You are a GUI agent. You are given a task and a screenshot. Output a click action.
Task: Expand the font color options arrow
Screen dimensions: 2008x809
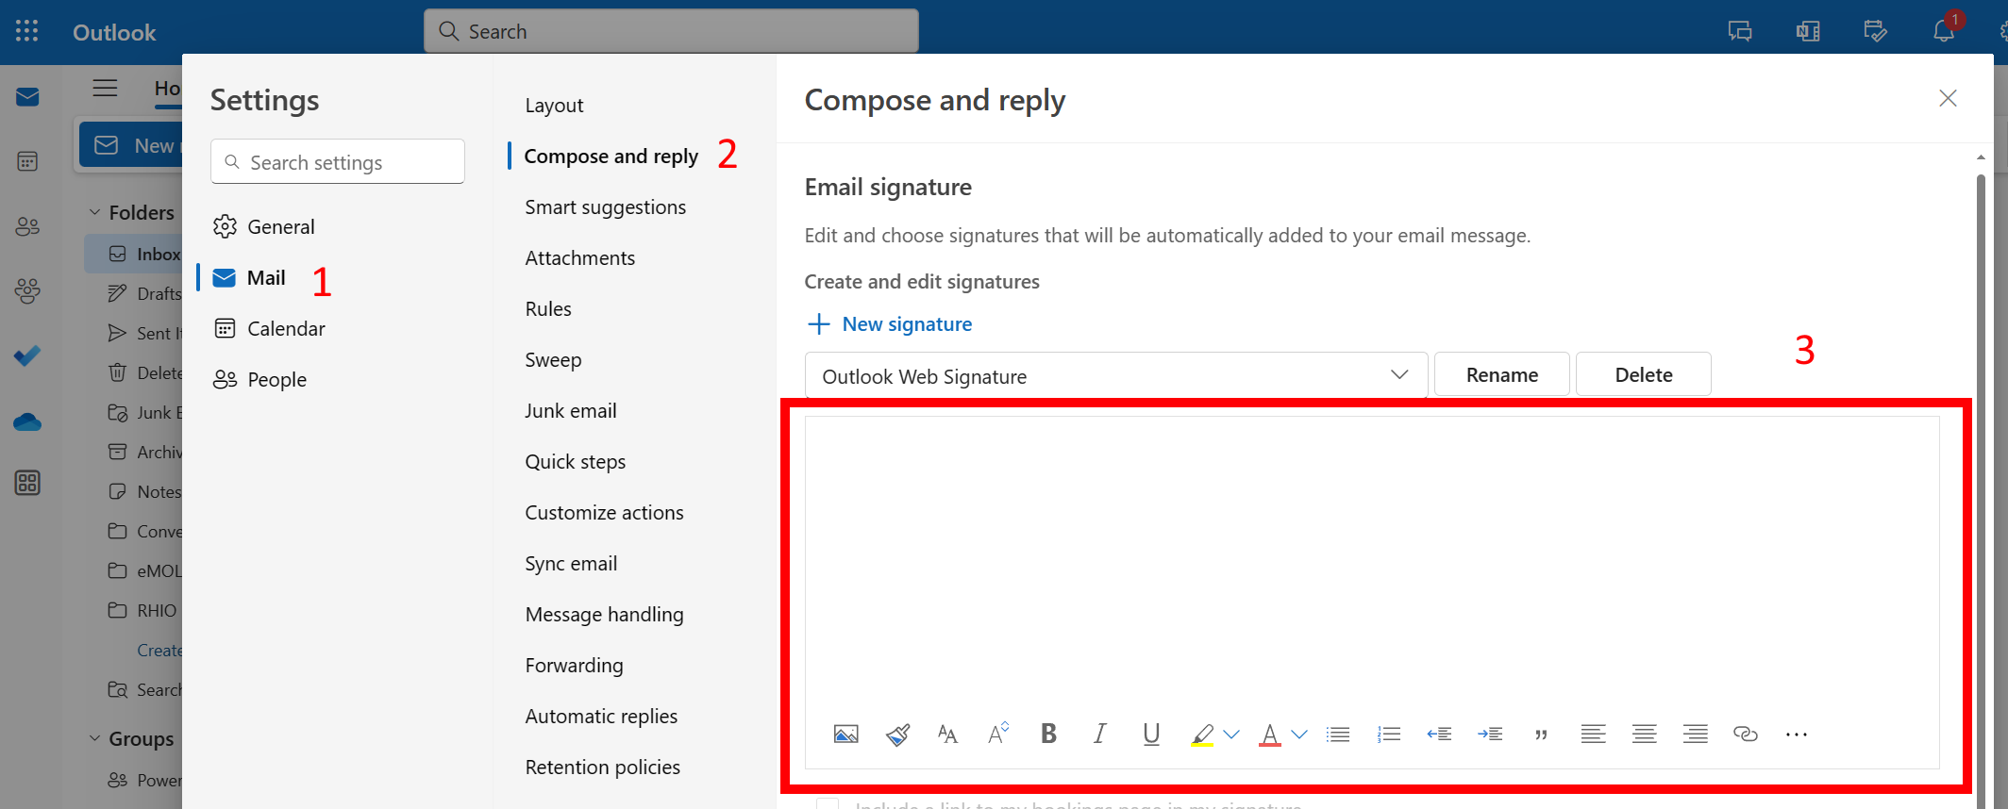(x=1299, y=735)
